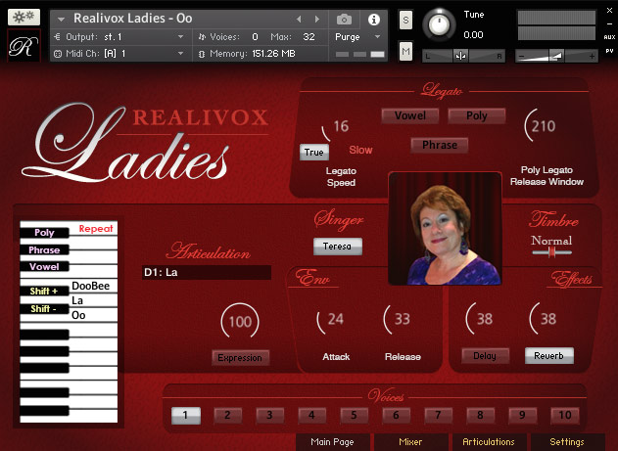This screenshot has width=618, height=451.
Task: Toggle the Phrase legato button
Action: pyautogui.click(x=440, y=145)
